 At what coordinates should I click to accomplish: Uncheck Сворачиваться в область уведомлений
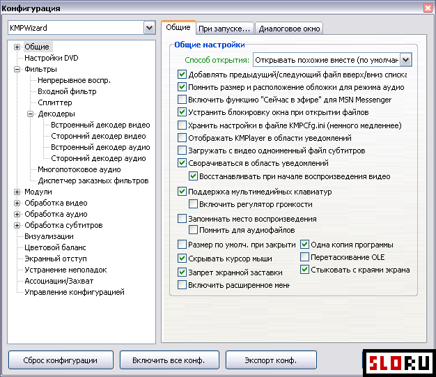[182, 163]
